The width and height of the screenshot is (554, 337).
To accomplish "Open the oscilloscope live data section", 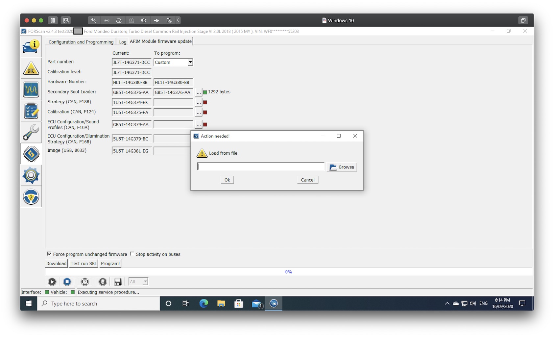I will 31,90.
